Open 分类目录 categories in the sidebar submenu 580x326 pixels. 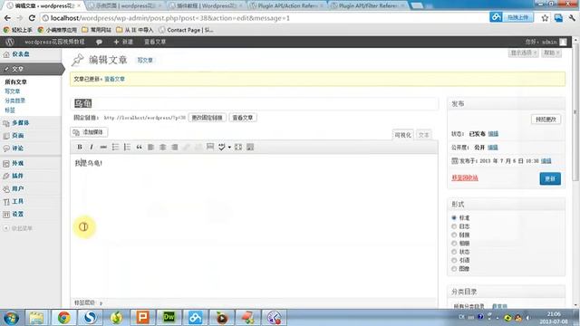point(14,101)
